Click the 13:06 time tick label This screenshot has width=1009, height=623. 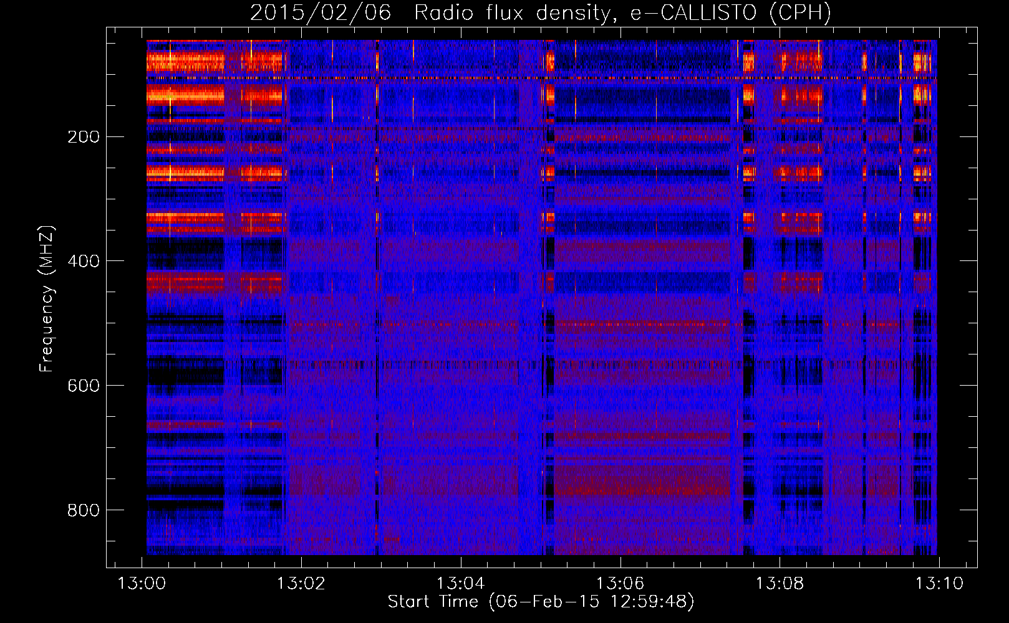(620, 584)
